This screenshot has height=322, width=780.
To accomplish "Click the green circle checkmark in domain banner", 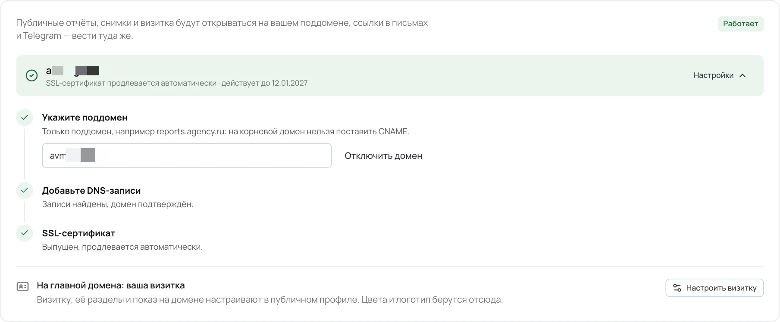I will pos(31,75).
